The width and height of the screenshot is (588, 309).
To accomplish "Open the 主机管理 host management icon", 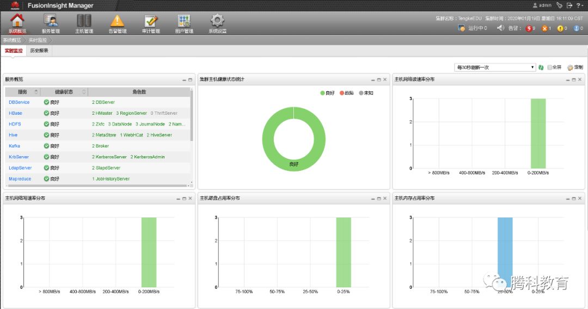I will [84, 21].
